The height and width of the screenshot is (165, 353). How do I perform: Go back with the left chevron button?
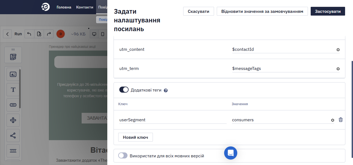pyautogui.click(x=7, y=34)
